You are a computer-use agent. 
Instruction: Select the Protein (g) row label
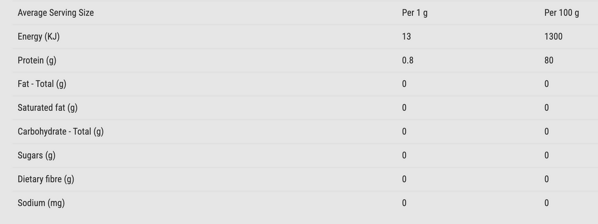point(37,60)
